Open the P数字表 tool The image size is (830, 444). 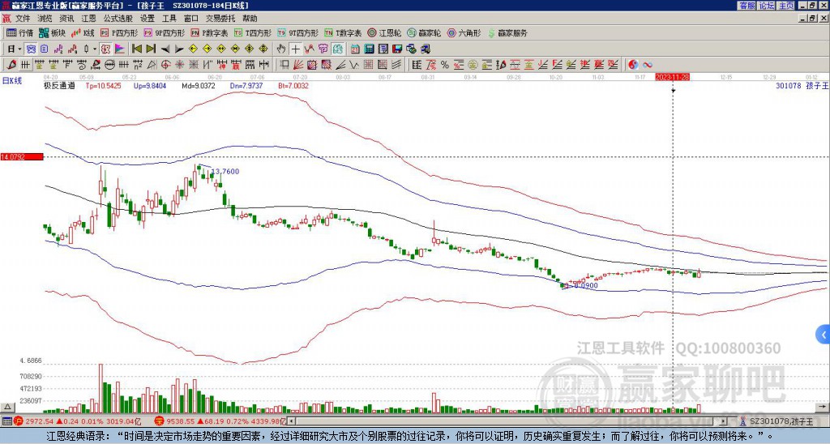[209, 32]
